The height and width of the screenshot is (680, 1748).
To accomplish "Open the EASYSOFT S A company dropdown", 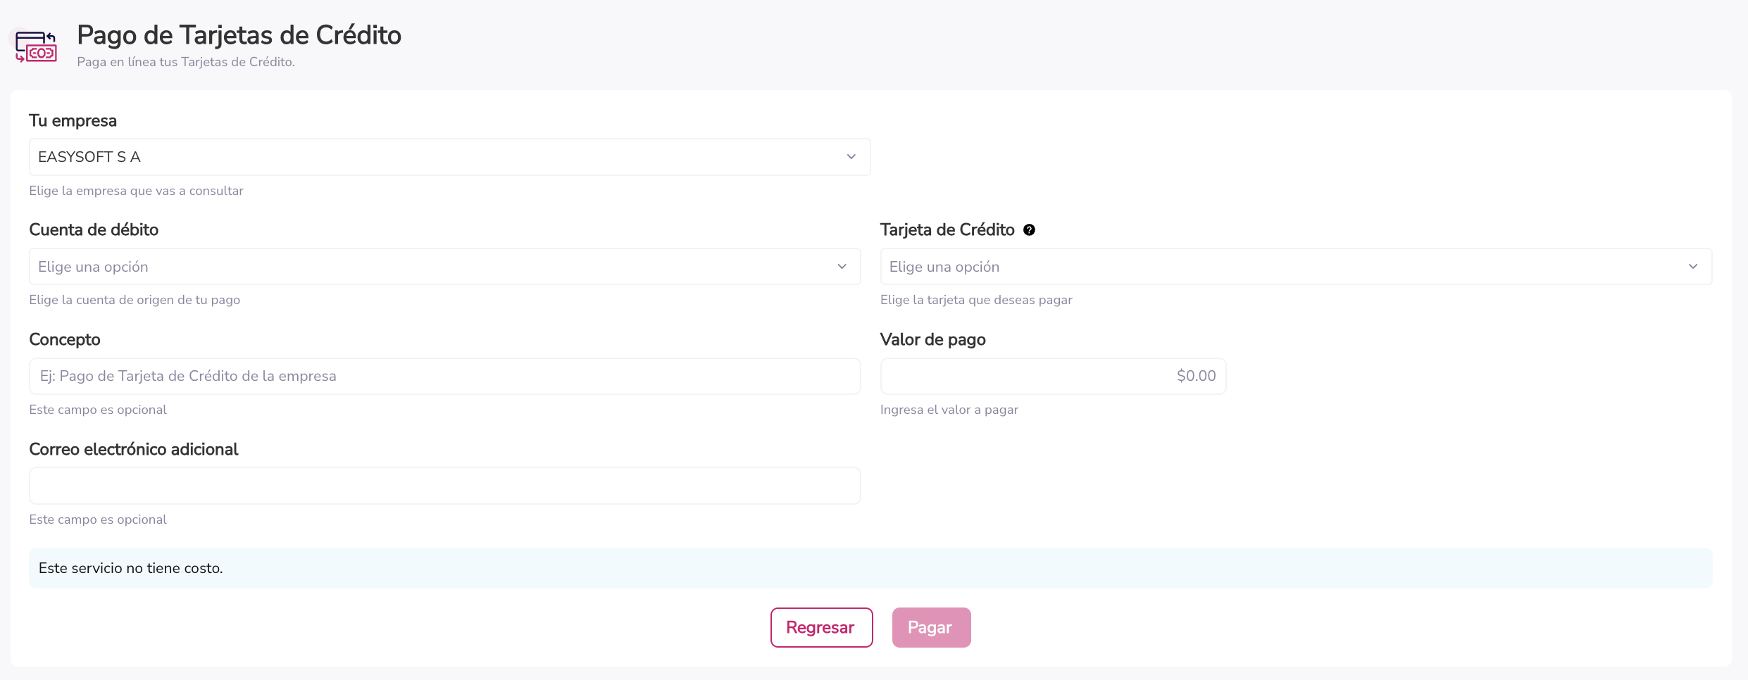I will click(449, 157).
